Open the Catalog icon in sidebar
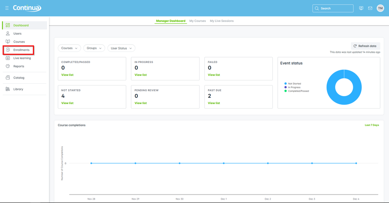 pyautogui.click(x=8, y=78)
